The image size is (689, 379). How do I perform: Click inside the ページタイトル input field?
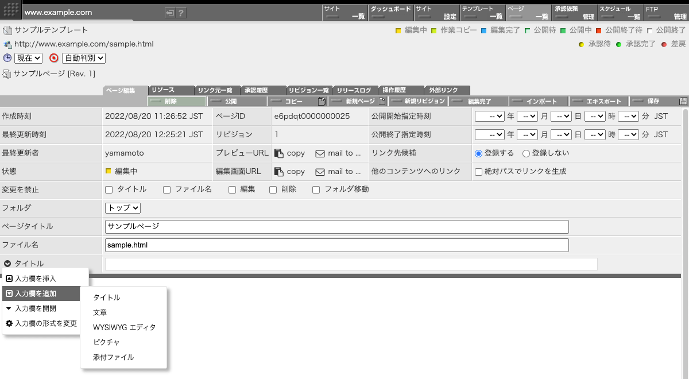[x=336, y=226]
